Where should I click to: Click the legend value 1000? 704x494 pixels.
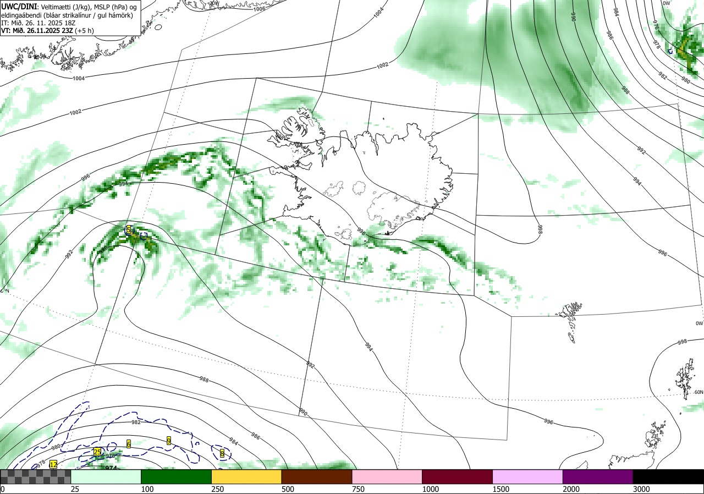(431, 489)
